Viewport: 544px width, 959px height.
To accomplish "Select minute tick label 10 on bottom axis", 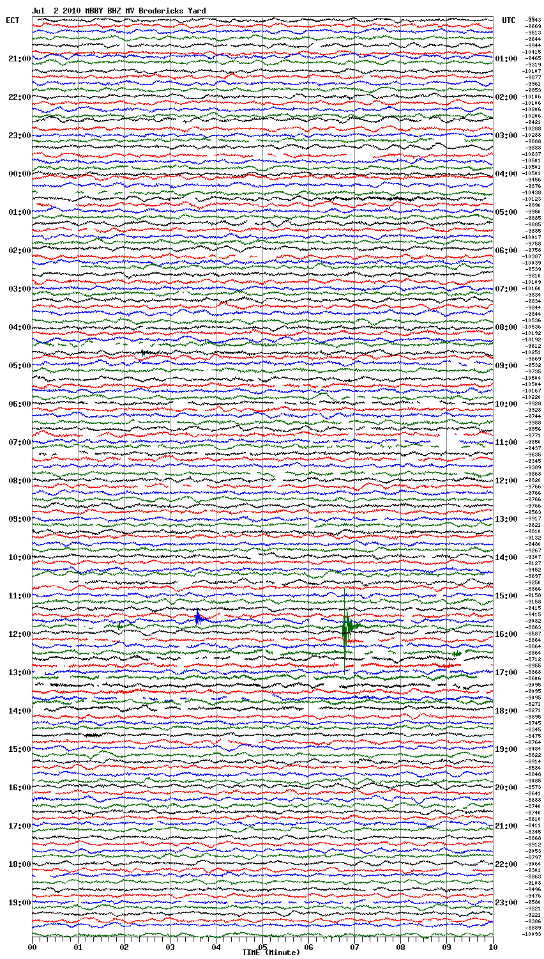I will click(x=492, y=947).
